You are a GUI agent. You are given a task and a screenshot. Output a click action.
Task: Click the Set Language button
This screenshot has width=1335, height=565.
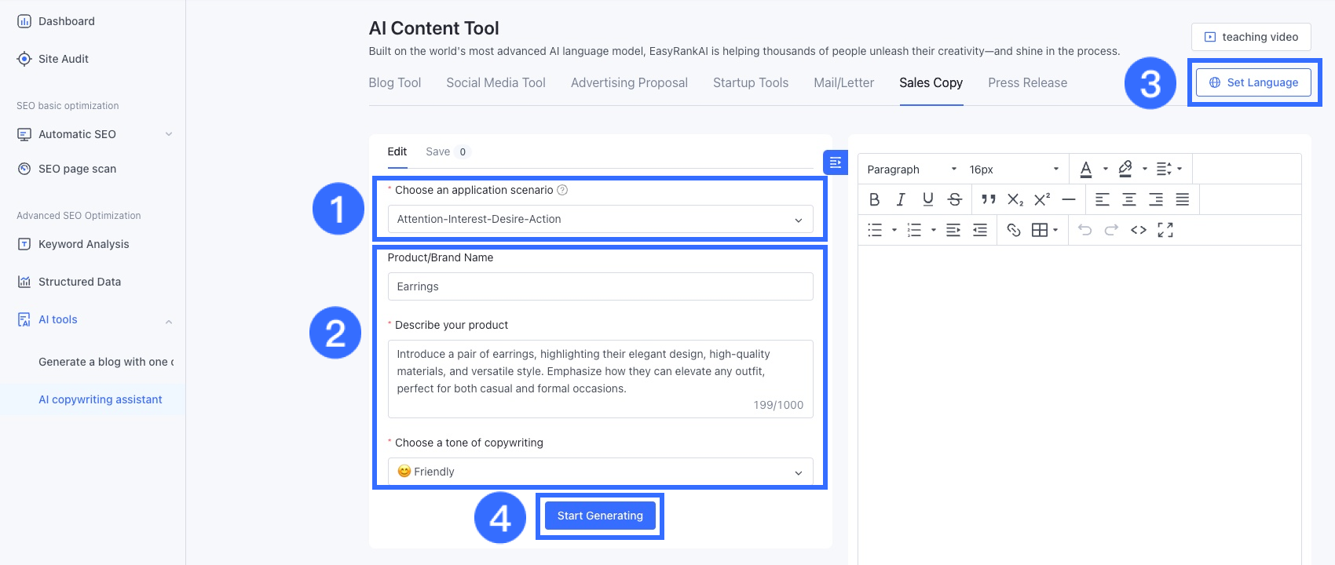pos(1253,82)
